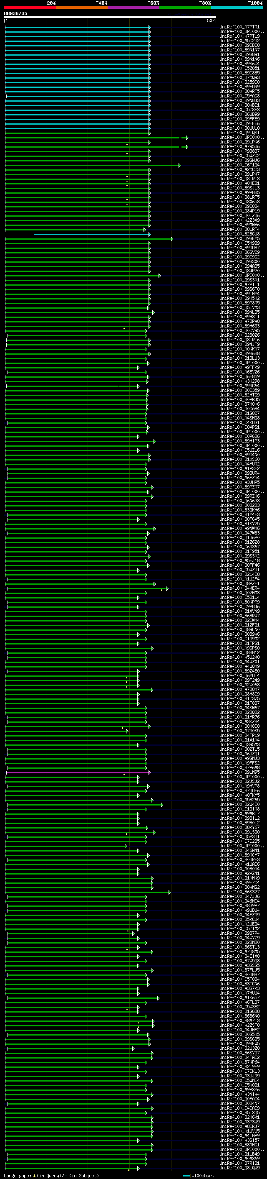The image size is (267, 1179).
Task: Click label UniRef100_Q80658
Action: click(239, 202)
